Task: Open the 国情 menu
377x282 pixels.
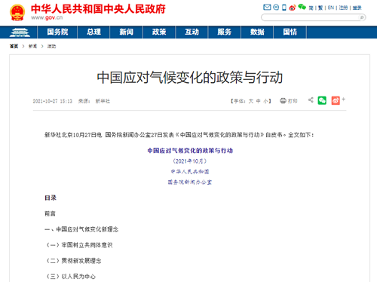Action: click(290, 32)
